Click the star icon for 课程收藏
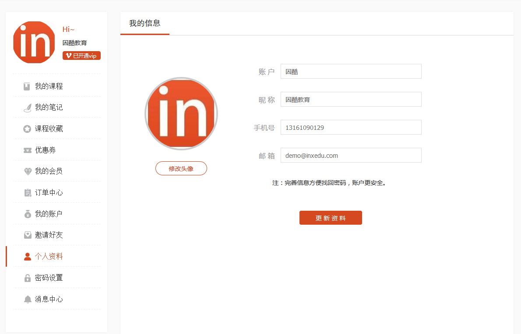The width and height of the screenshot is (521, 334). point(27,129)
